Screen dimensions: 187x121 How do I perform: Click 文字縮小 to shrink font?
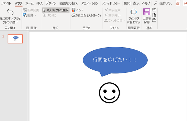[x=113, y=15]
